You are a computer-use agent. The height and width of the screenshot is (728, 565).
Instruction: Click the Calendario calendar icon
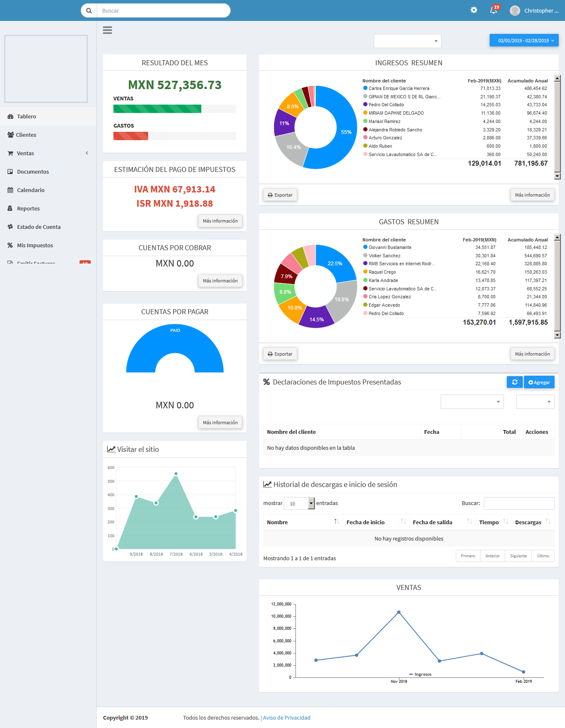pos(10,190)
